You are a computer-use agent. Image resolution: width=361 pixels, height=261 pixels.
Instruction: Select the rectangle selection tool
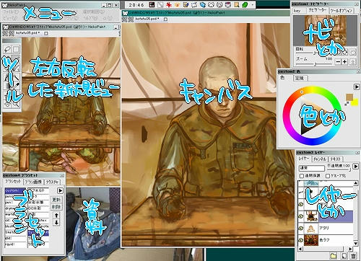[16, 49]
